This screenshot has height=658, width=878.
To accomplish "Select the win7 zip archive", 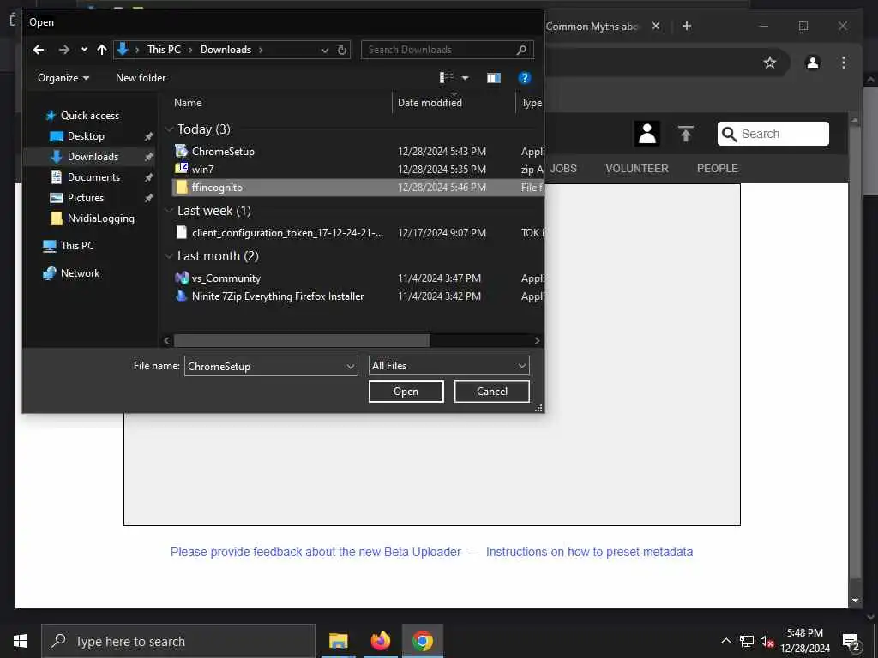I will tap(202, 169).
